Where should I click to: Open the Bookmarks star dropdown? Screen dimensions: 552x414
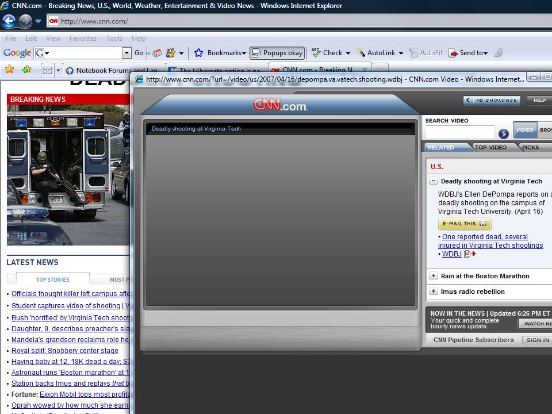(220, 53)
